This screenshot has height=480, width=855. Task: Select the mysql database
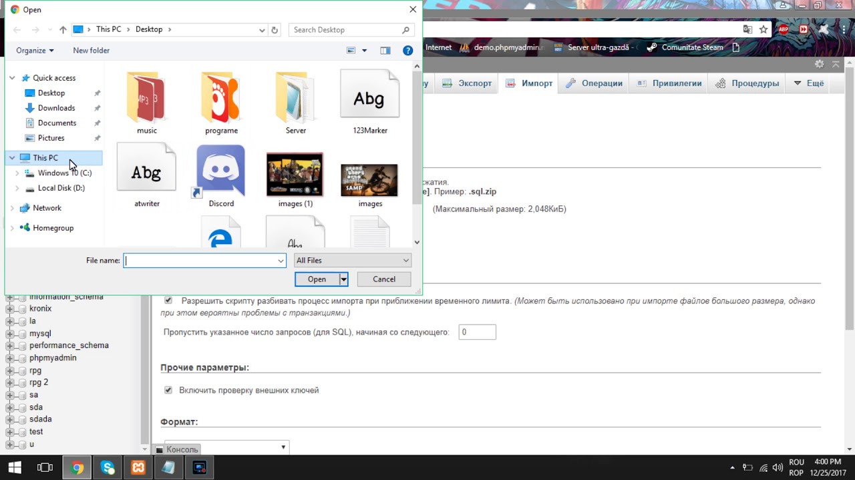(40, 333)
